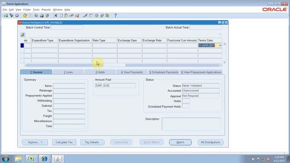Open File Explorer from the taskbar
Image resolution: width=290 pixels, height=163 pixels.
19,159
